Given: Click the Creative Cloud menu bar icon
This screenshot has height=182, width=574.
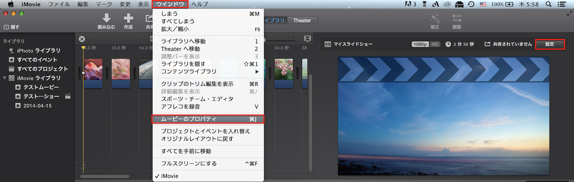Looking at the screenshot, I should [x=447, y=4].
